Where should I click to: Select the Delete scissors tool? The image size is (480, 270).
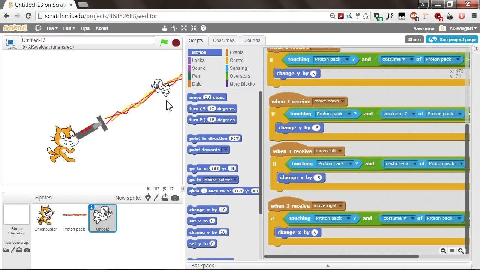pos(174,28)
